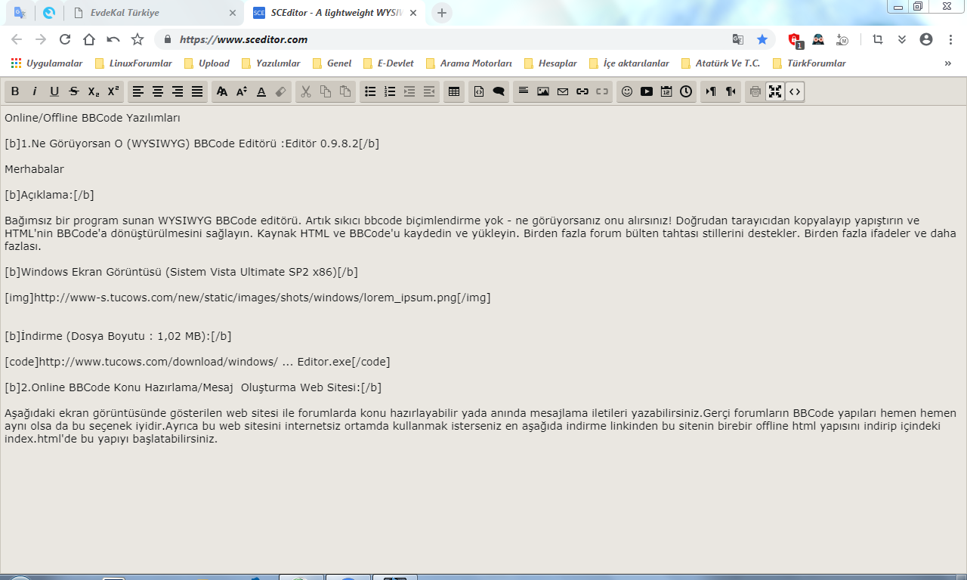
Task: Align text to the left
Action: coord(138,91)
